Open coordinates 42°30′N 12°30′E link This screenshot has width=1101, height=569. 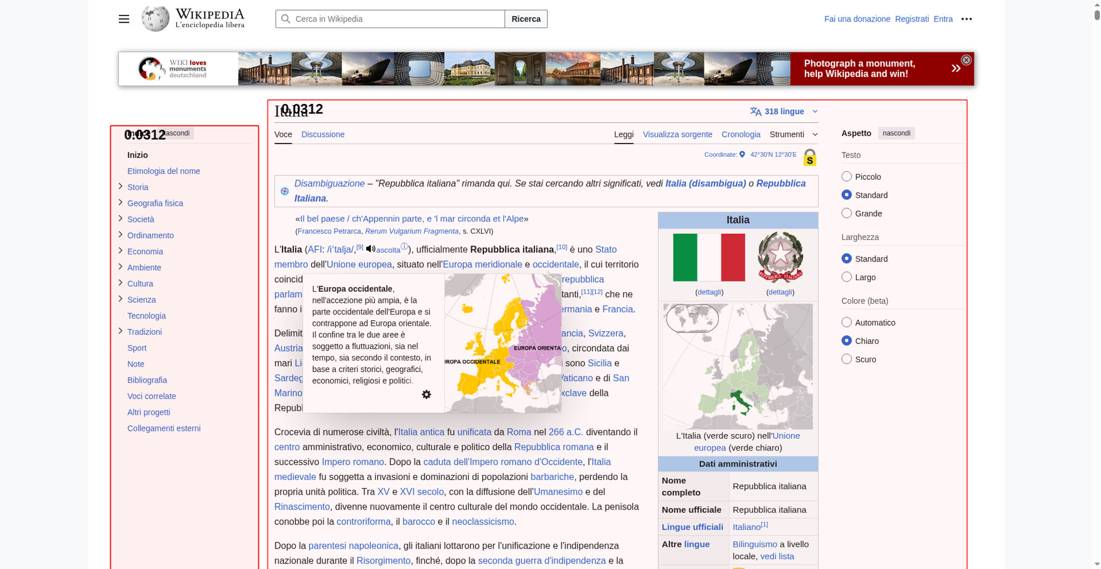pos(773,155)
